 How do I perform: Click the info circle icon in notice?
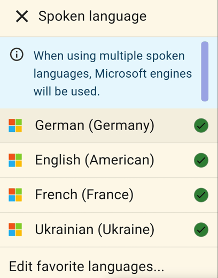[x=17, y=55]
